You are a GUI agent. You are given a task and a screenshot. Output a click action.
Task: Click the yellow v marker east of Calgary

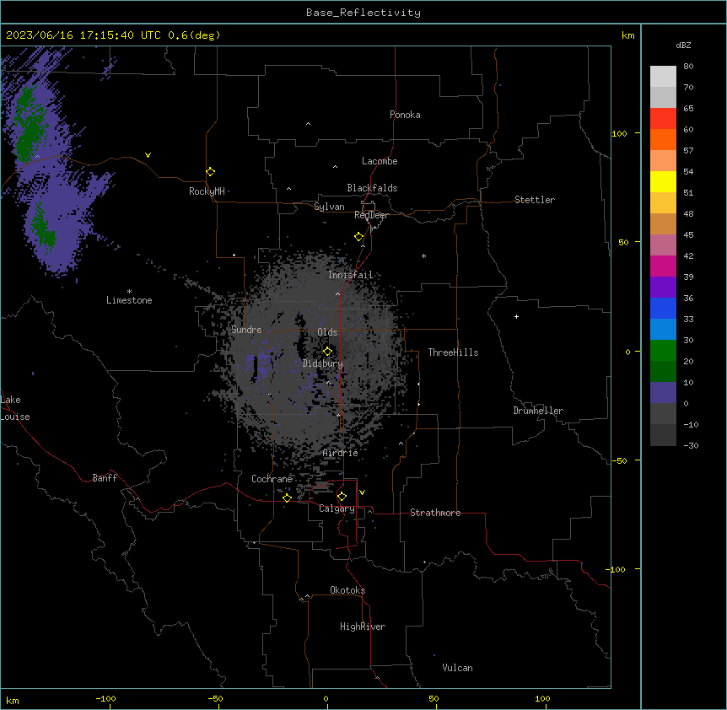click(362, 492)
